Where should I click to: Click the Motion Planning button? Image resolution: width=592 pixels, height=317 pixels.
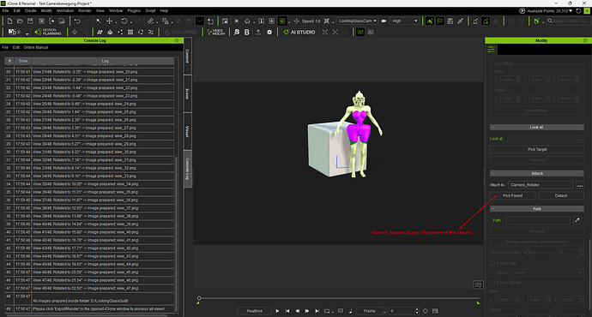tap(48, 32)
